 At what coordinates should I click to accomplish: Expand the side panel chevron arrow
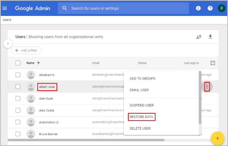click(x=8, y=44)
